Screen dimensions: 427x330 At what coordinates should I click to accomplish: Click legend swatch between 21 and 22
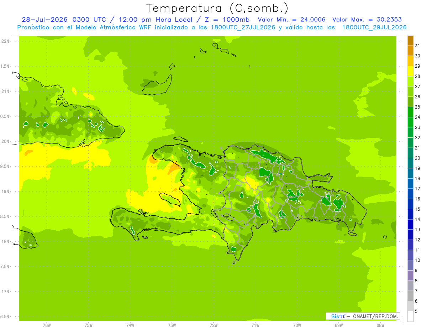pyautogui.click(x=410, y=143)
